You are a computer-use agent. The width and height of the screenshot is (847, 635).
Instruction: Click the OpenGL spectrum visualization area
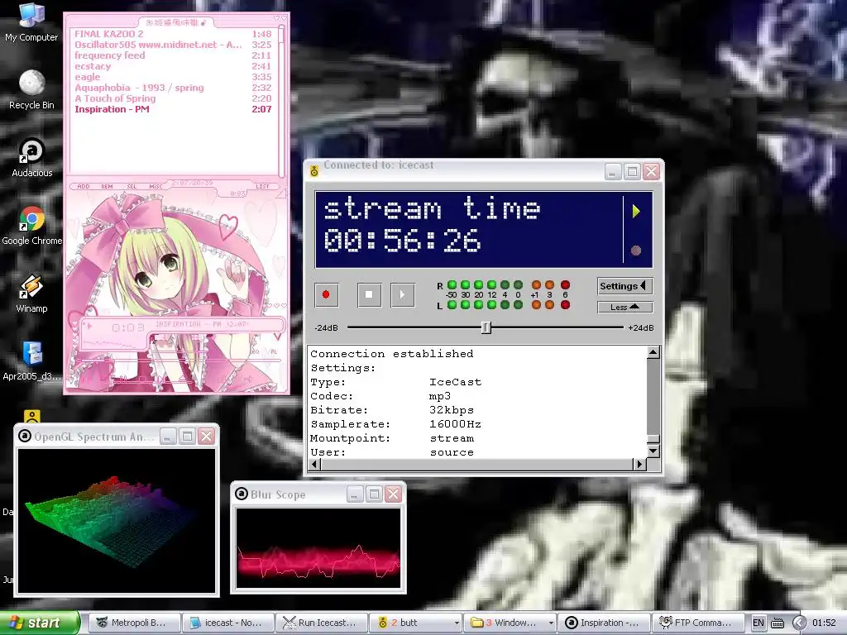[116, 521]
